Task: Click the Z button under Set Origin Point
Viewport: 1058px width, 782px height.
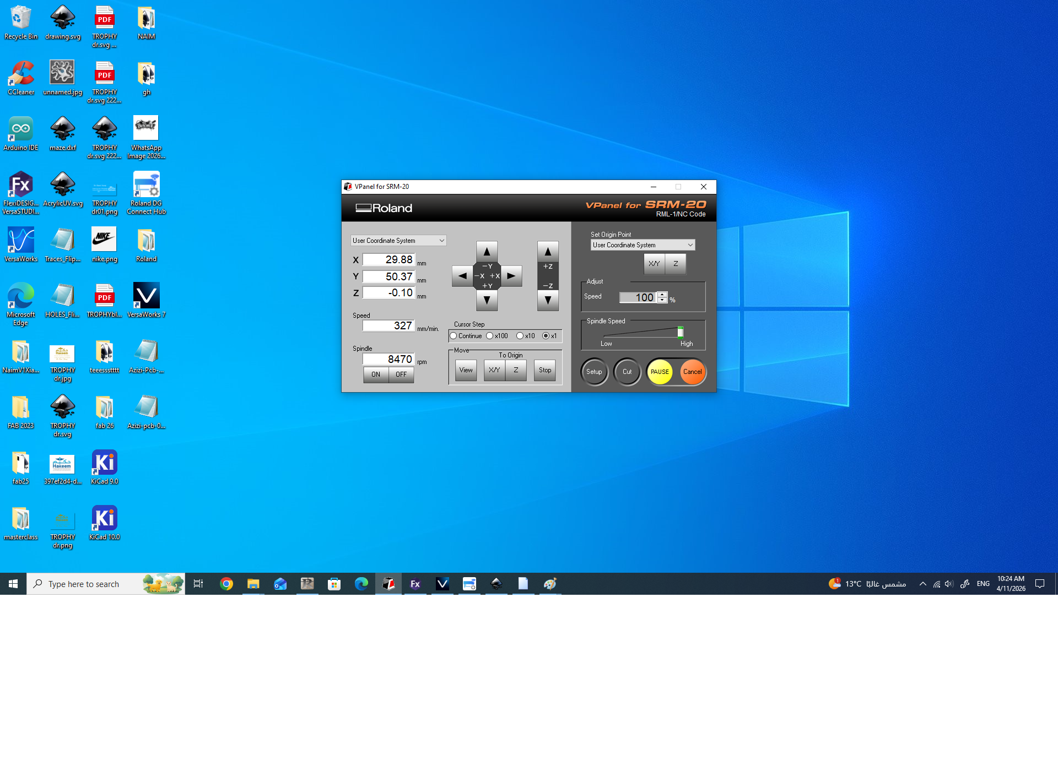Action: click(676, 264)
